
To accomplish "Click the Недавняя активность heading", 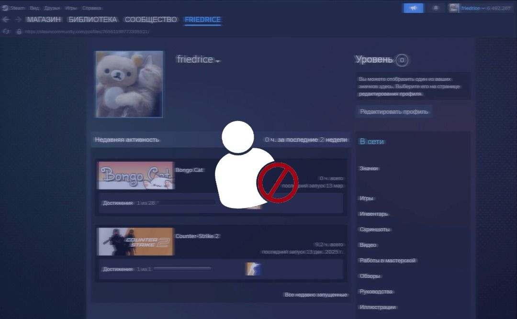I will tap(126, 139).
